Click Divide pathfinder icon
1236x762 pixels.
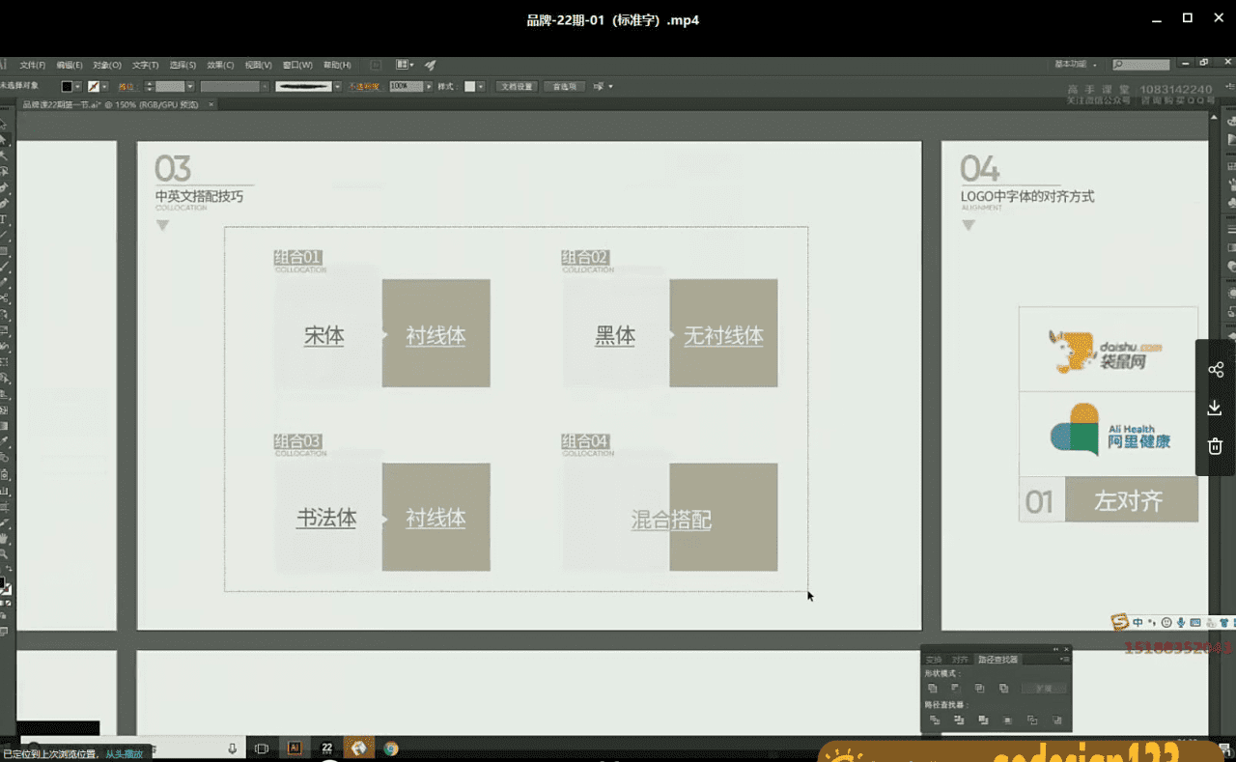[x=935, y=720]
